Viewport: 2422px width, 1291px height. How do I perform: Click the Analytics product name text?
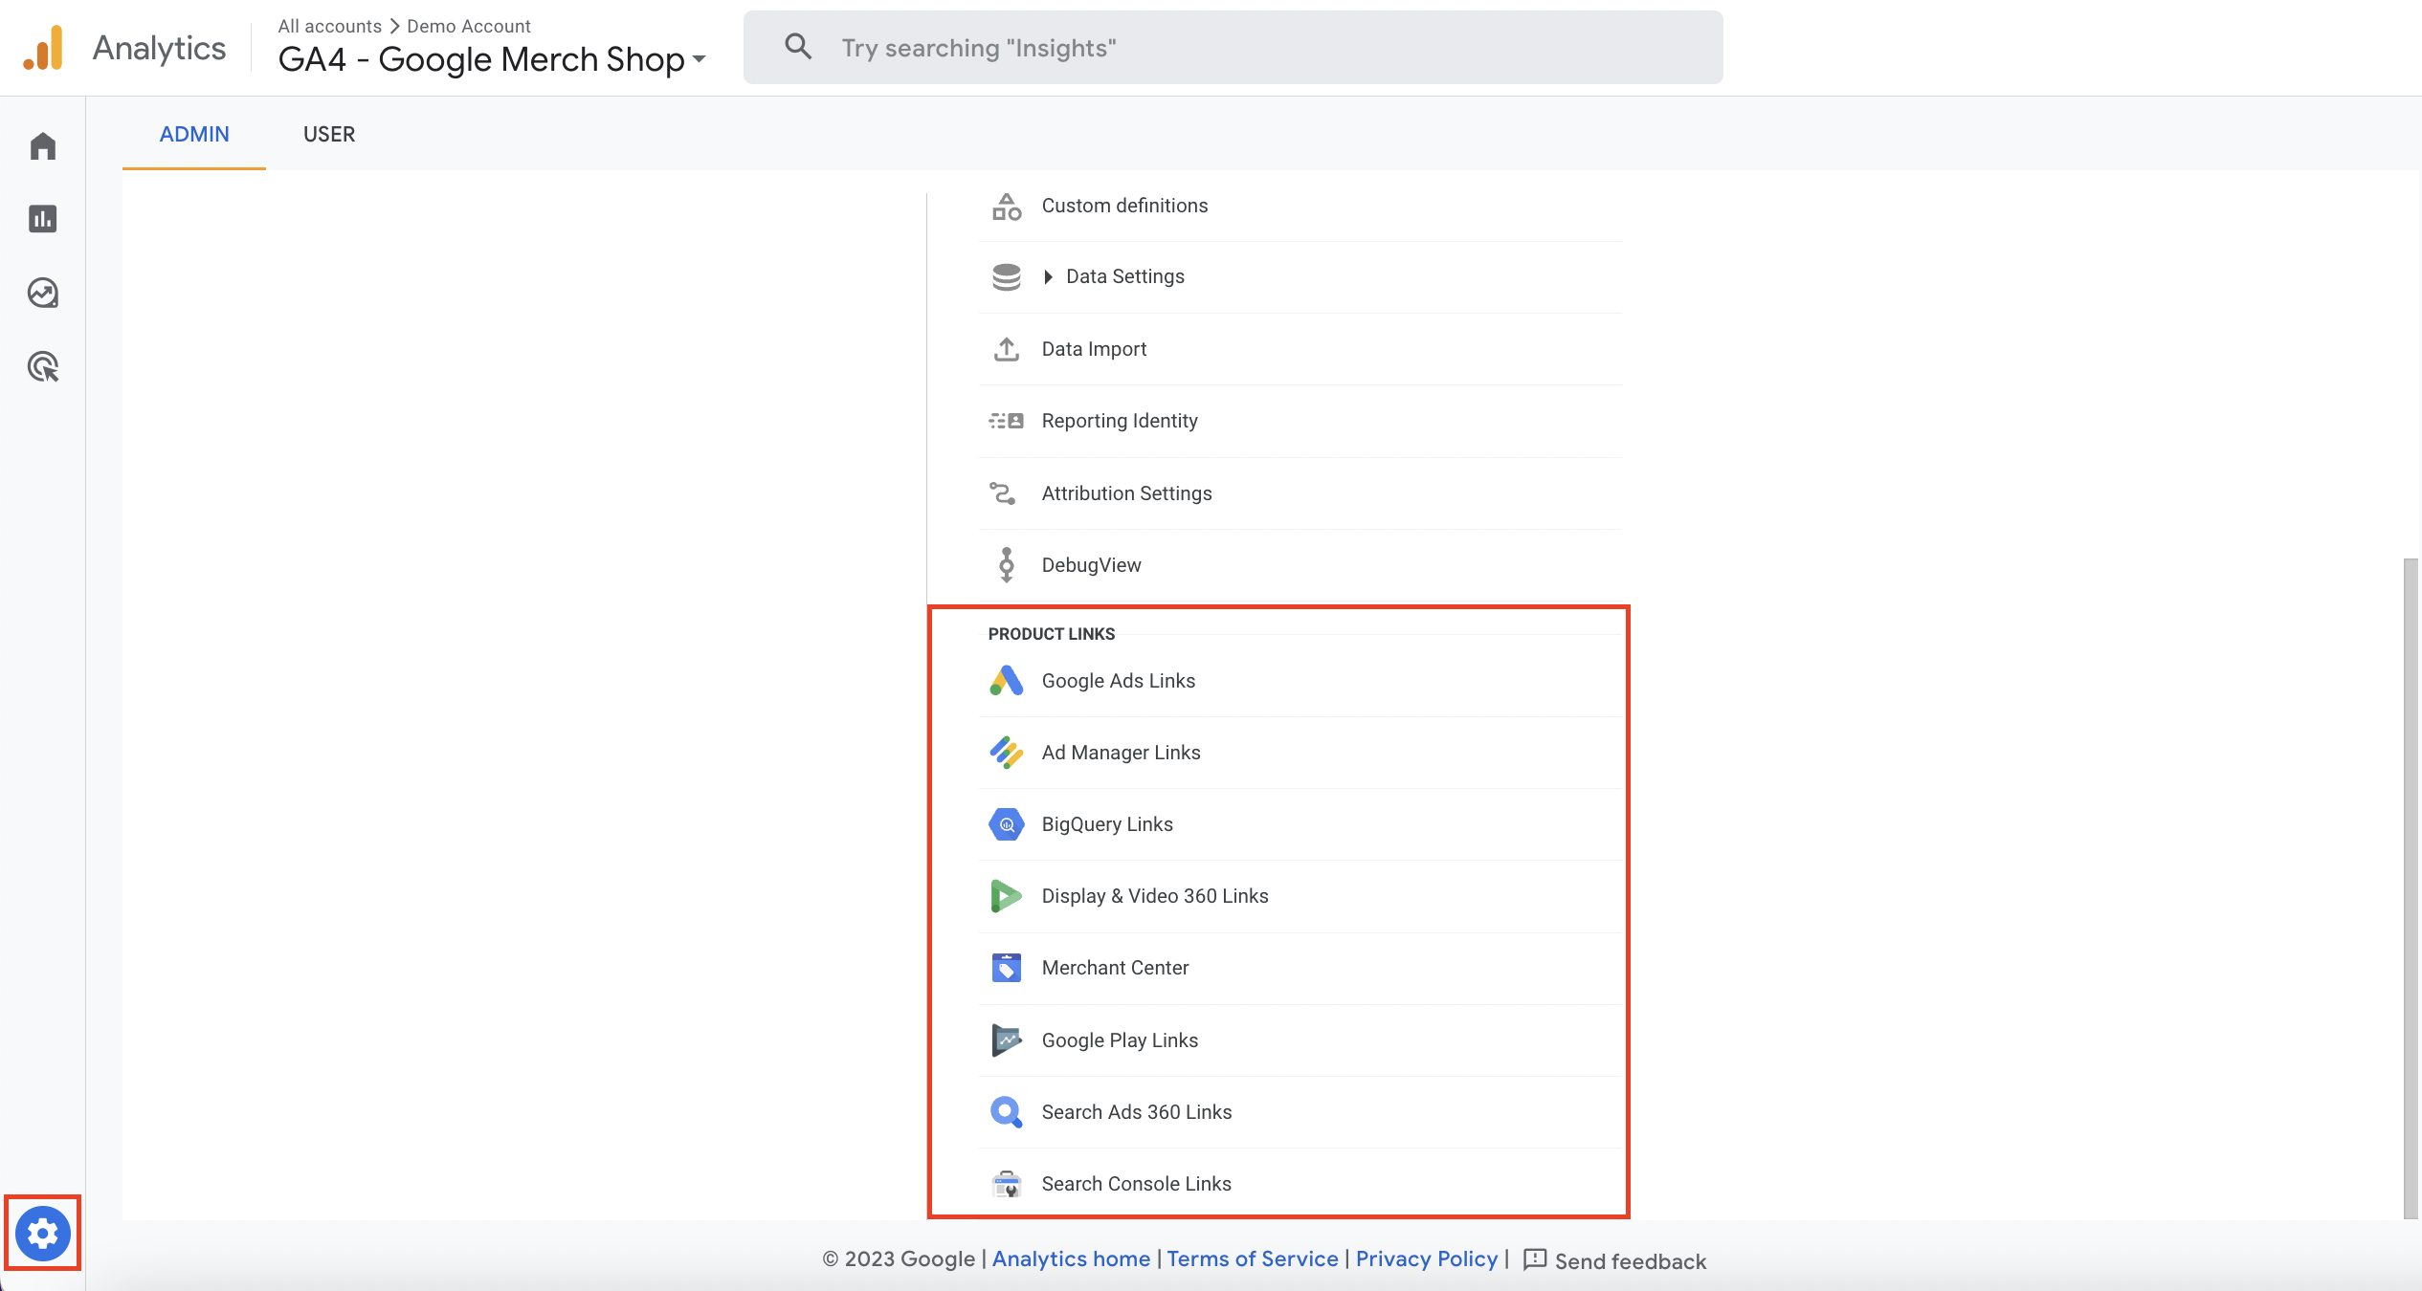tap(159, 48)
